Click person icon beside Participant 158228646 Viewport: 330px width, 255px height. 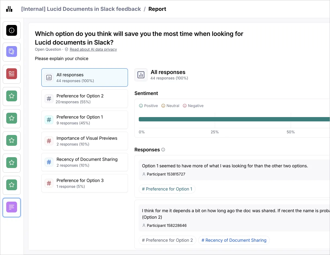[144, 225]
